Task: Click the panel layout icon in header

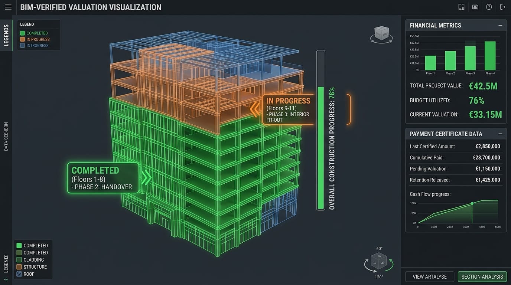Action: pyautogui.click(x=462, y=7)
